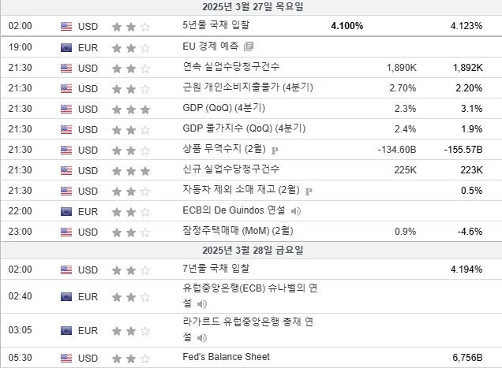Click the EU flag in the 19:00 EU 경제 예측 row

coord(66,47)
